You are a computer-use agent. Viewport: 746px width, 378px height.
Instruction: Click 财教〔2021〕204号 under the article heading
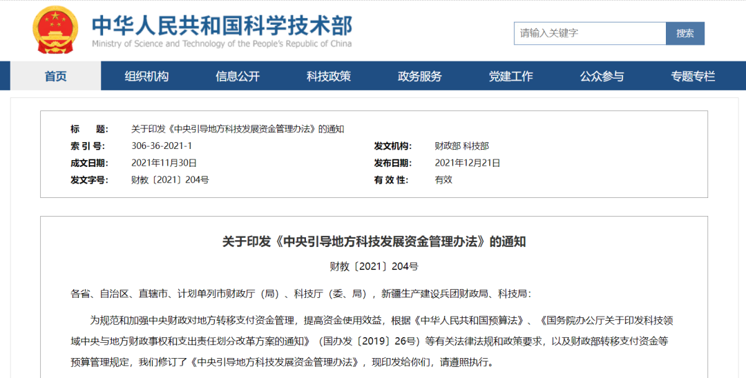374,266
